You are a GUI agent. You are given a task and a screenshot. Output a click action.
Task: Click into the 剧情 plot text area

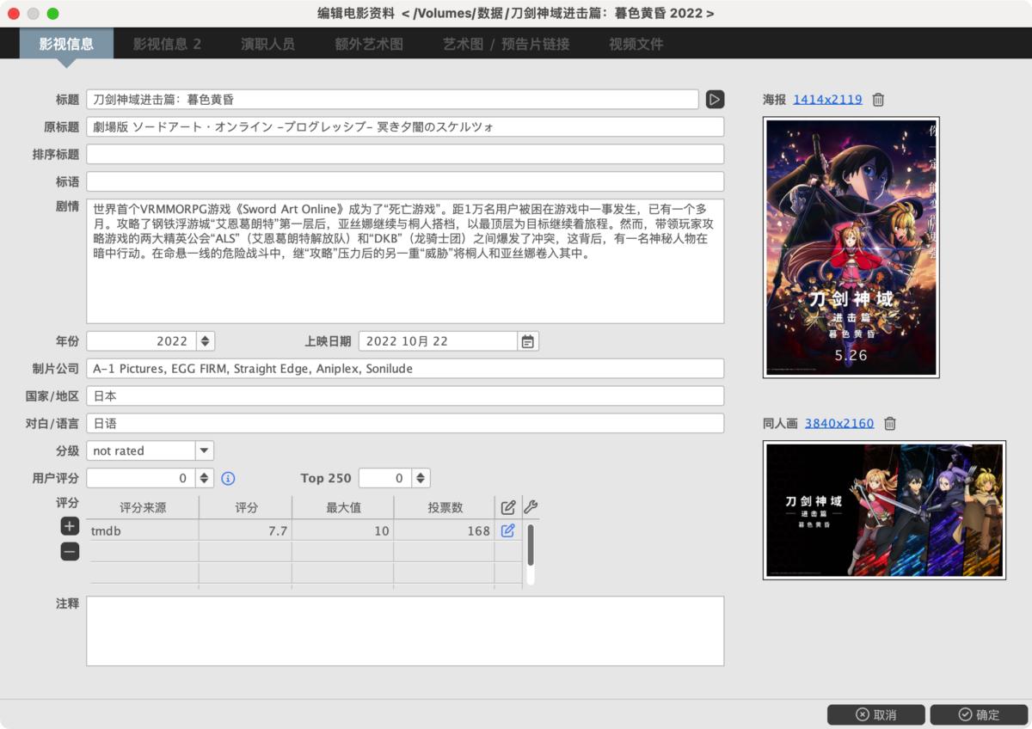point(405,261)
